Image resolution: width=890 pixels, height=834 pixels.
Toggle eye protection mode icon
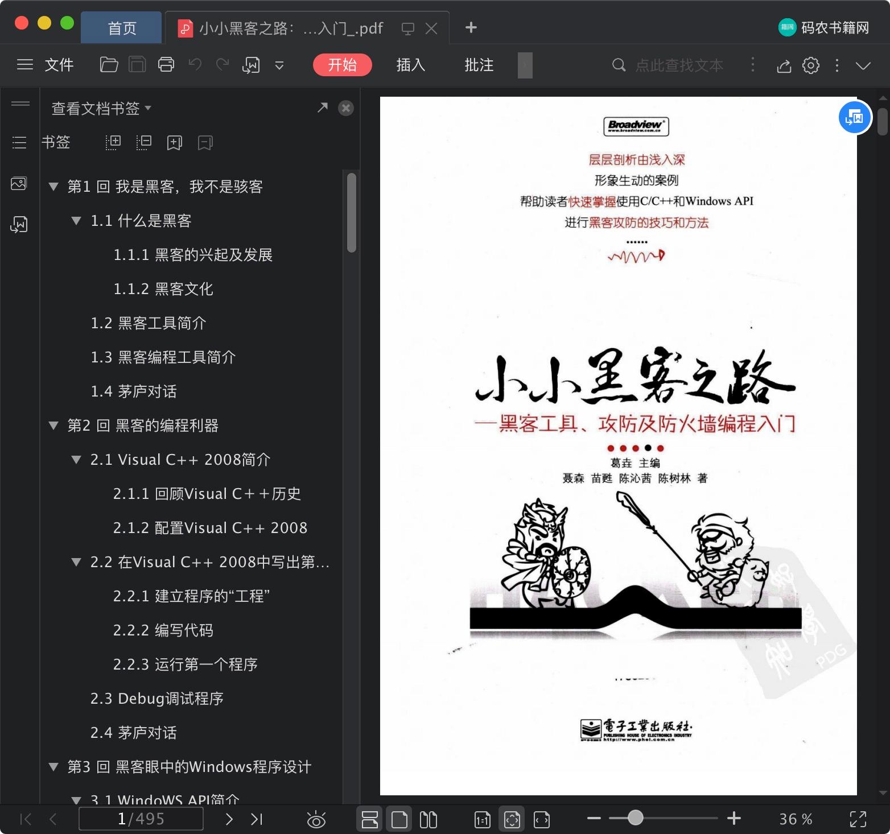316,819
